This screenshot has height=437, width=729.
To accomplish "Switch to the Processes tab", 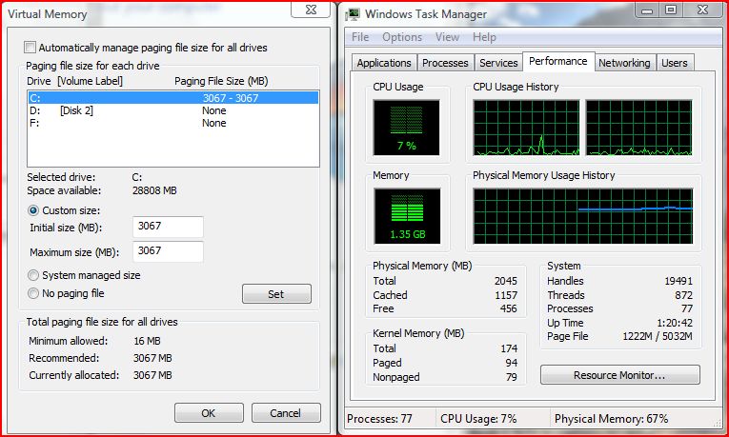I will pos(445,63).
